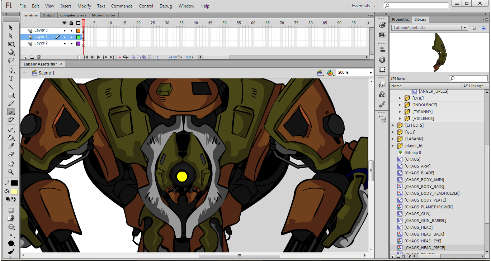Toggle lock dot for Layer 2
The image size is (491, 261).
[x=71, y=44]
